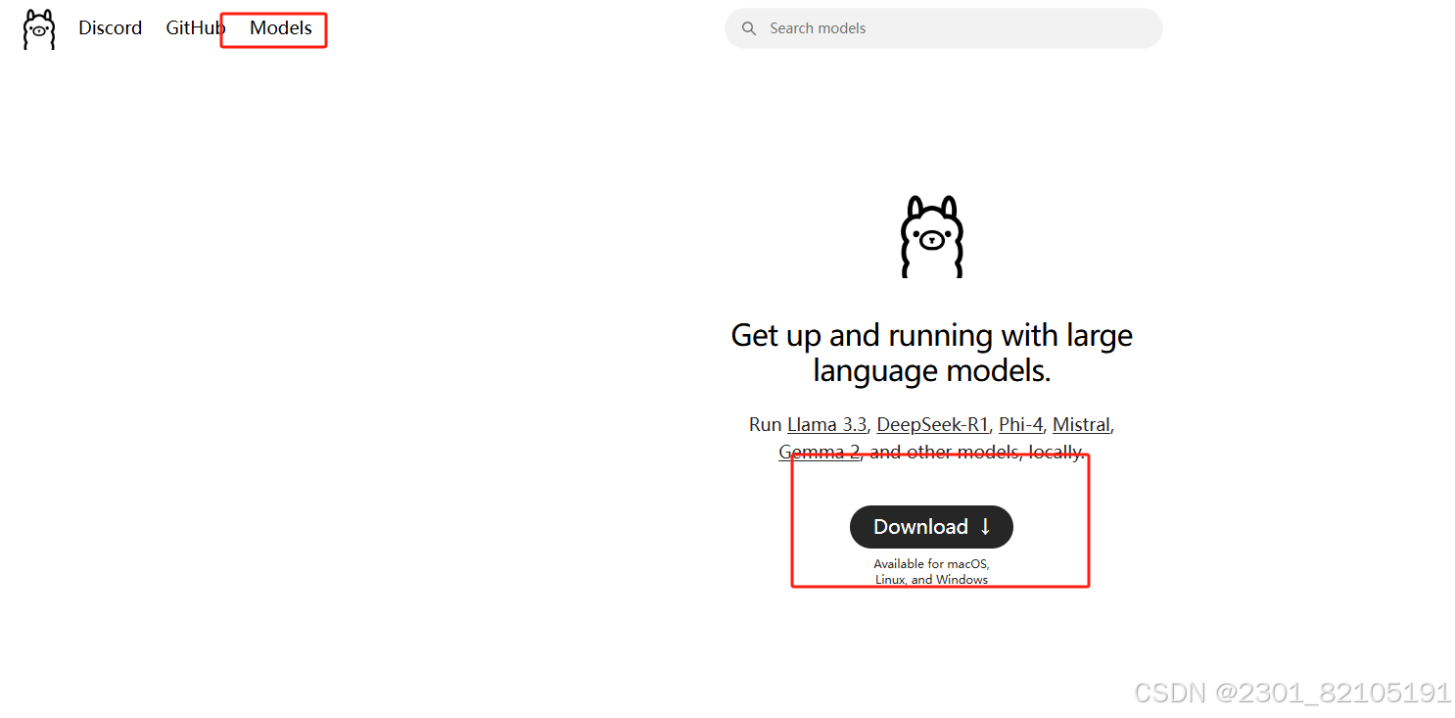Click the Ollama llama logo in the header
The image size is (1455, 718).
[39, 29]
